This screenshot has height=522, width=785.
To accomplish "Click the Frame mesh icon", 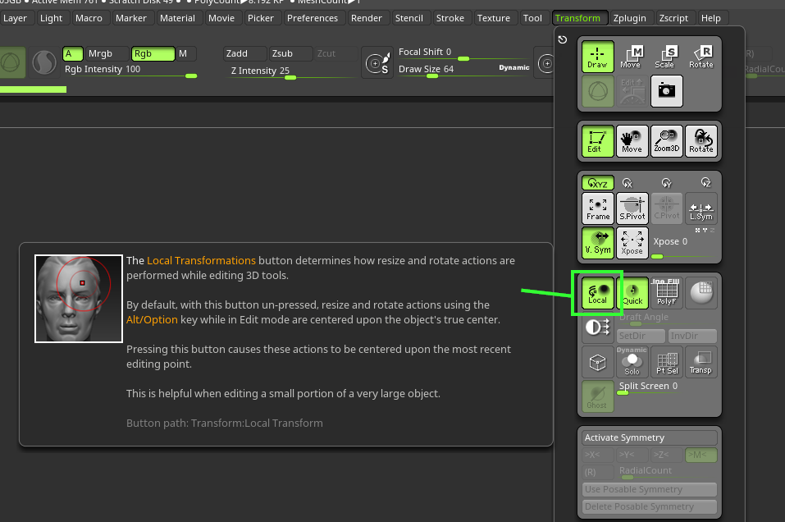I will [597, 208].
